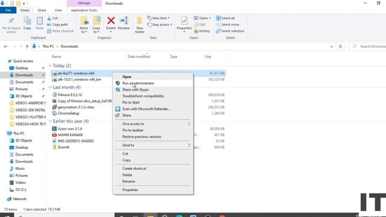386x217 pixels.
Task: Open OS (C:) drive in sidebar
Action: pos(21,189)
